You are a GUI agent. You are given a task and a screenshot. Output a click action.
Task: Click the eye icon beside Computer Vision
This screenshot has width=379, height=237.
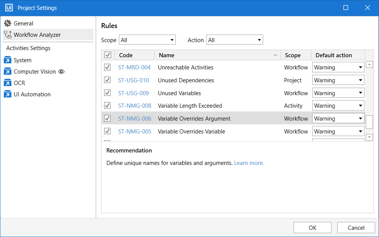[61, 72]
